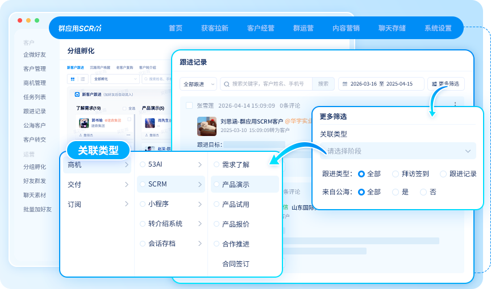This screenshot has height=289, width=491.
Task: Select 产品试用 stage radio
Action: pos(217,204)
